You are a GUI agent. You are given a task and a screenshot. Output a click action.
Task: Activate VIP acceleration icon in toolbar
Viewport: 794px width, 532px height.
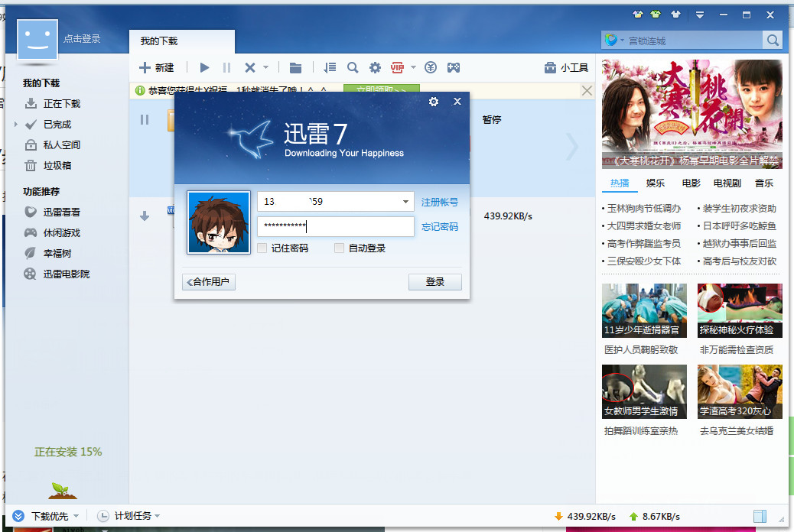pyautogui.click(x=399, y=67)
